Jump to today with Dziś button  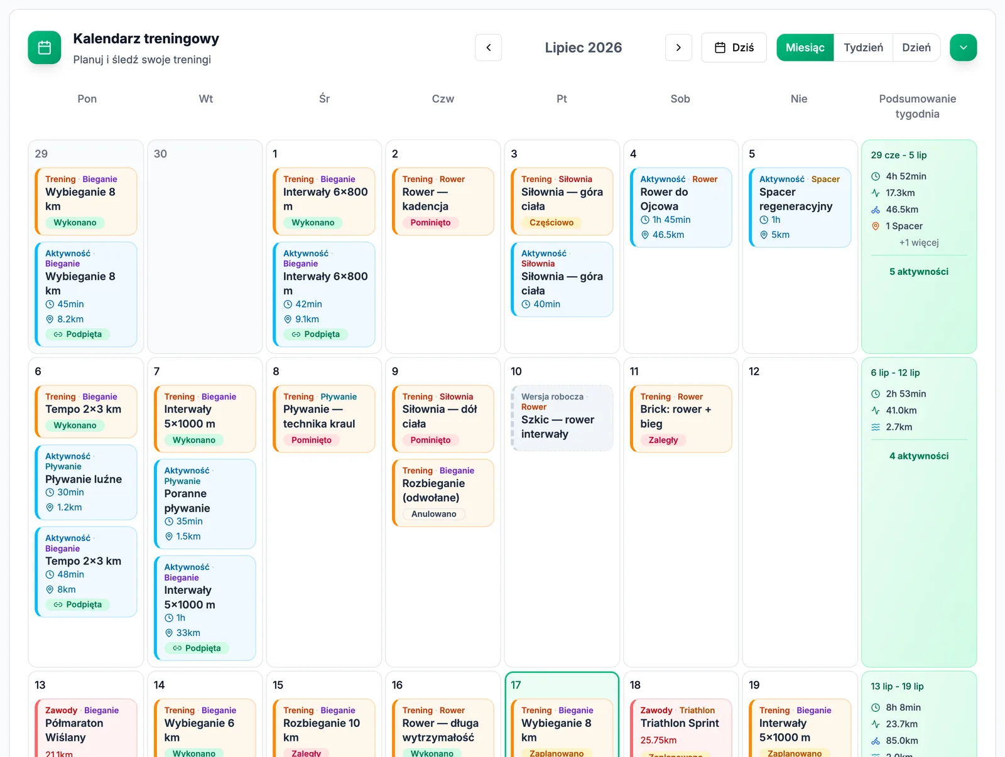coord(734,48)
